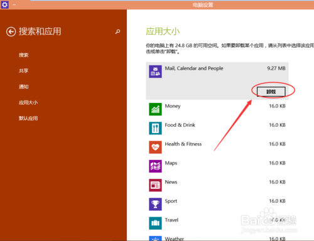Select the Travel suitcase icon

(155, 223)
